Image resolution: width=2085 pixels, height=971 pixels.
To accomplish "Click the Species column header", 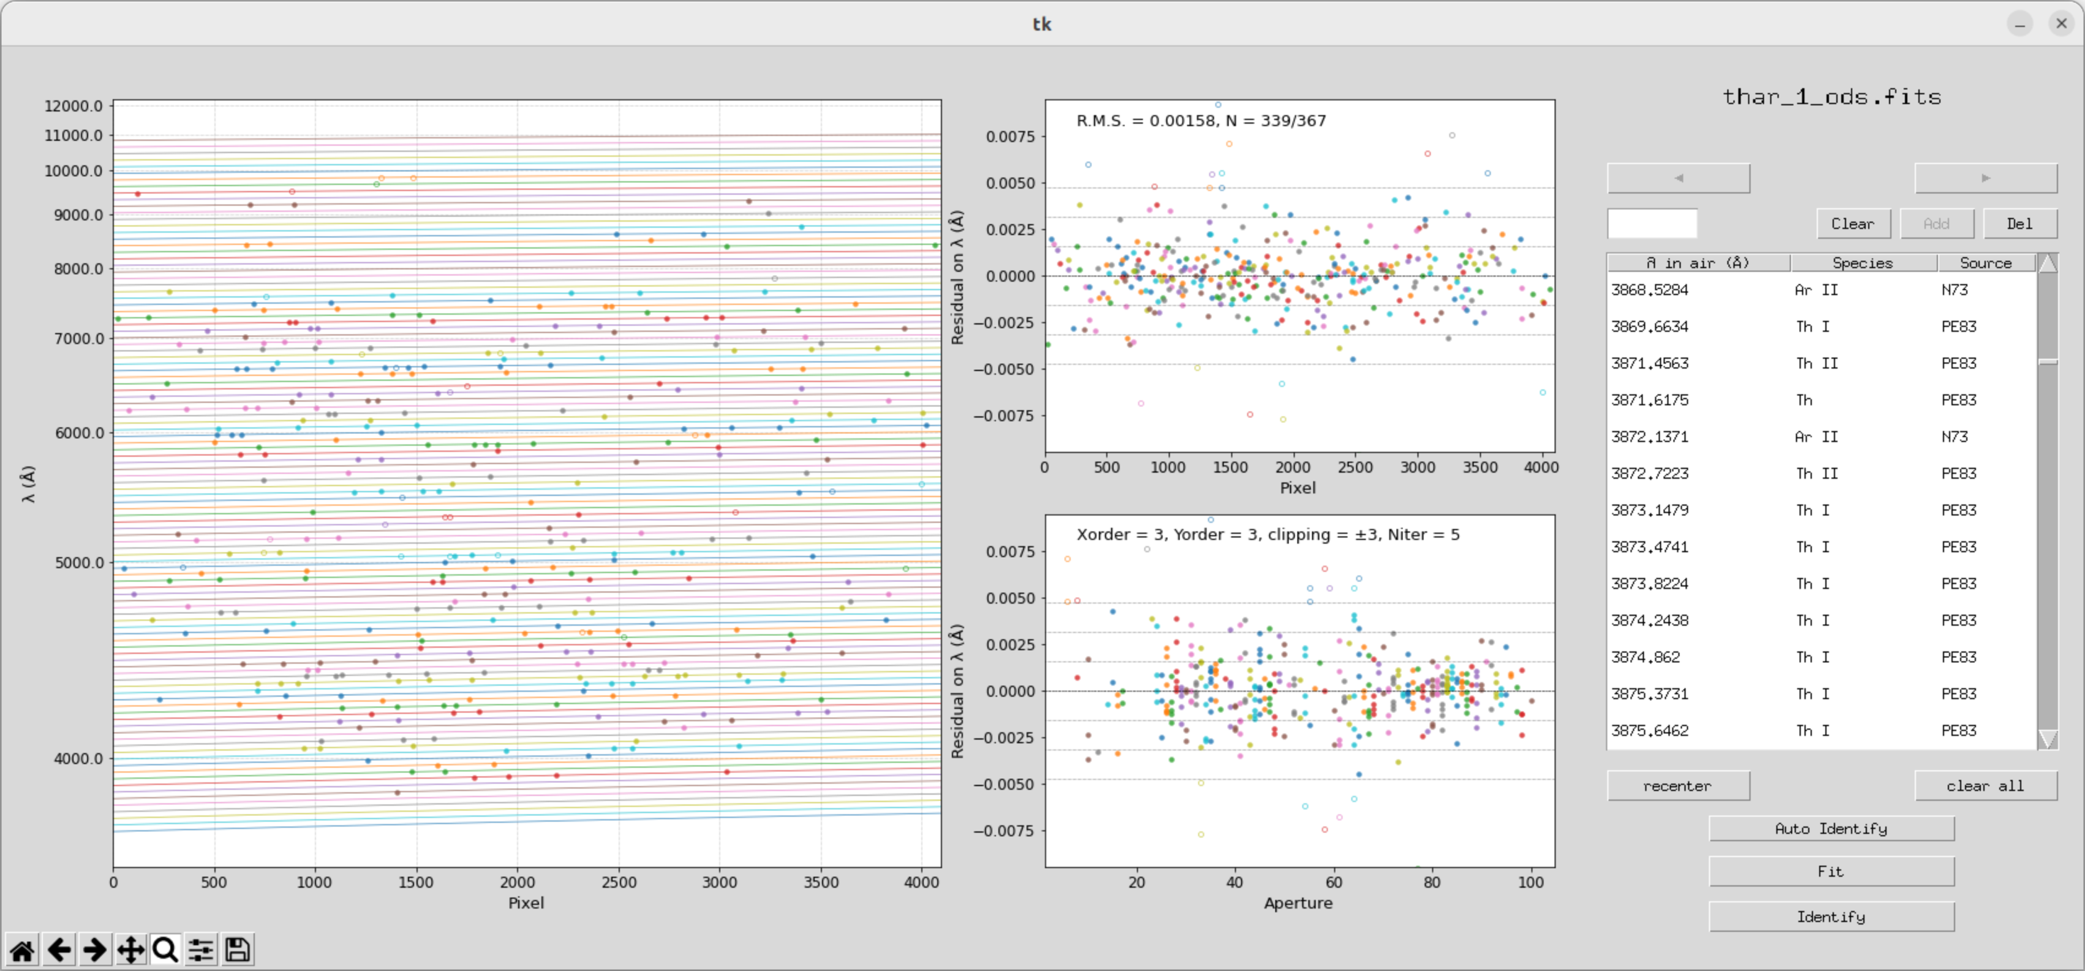I will click(x=1863, y=263).
